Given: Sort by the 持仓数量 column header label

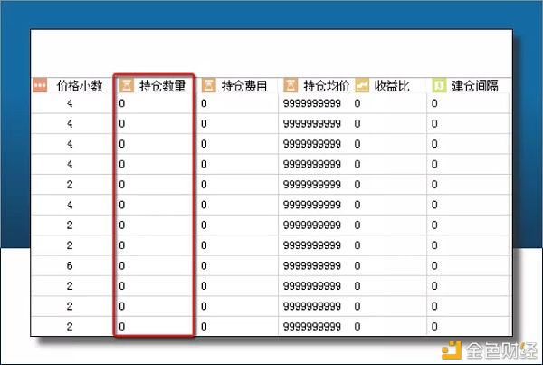Looking at the screenshot, I should pyautogui.click(x=163, y=85).
